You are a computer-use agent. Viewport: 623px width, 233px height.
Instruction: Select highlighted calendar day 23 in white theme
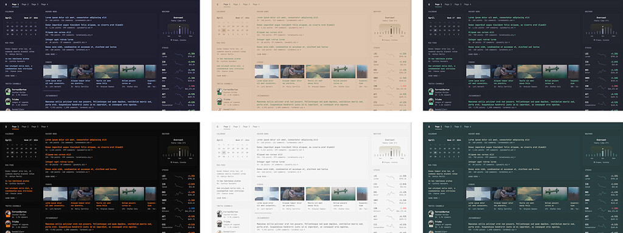[224, 152]
